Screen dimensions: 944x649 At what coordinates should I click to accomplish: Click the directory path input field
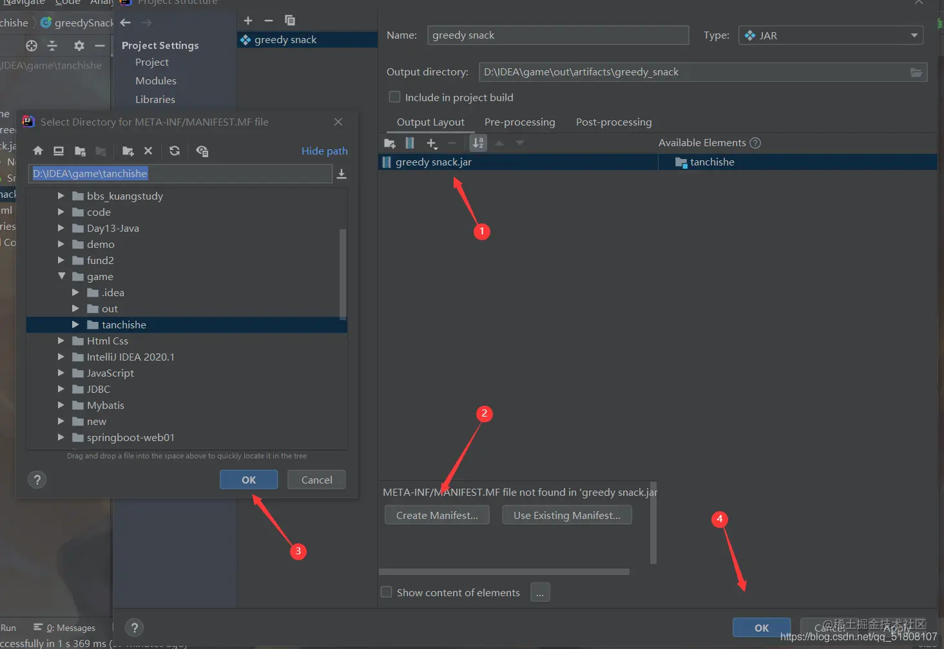(180, 174)
